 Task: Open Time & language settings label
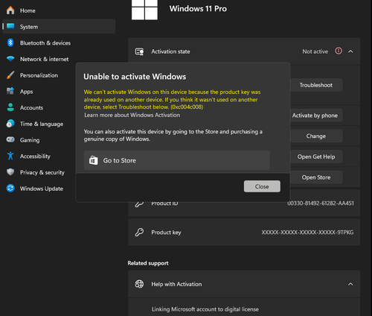click(42, 124)
